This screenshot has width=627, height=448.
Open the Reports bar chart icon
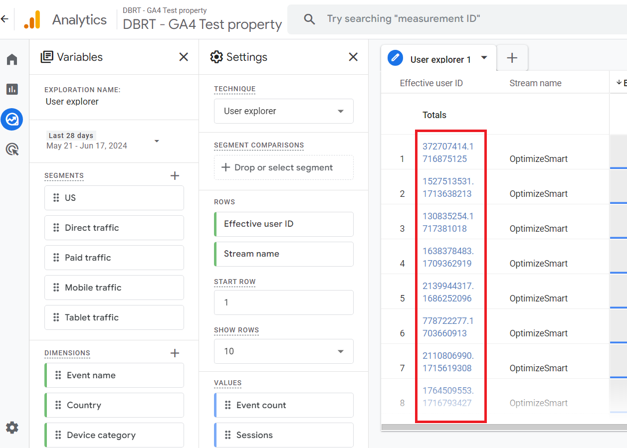(12, 89)
